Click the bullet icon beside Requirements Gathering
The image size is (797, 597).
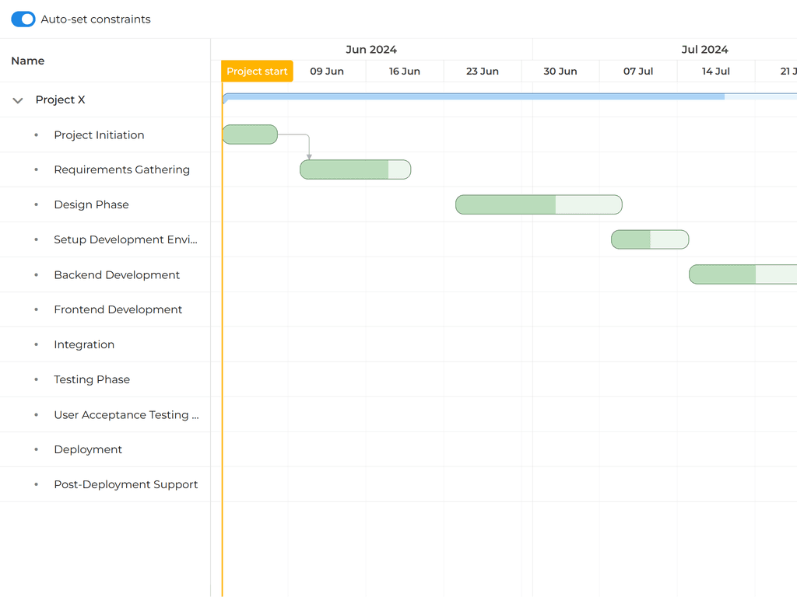click(x=35, y=169)
